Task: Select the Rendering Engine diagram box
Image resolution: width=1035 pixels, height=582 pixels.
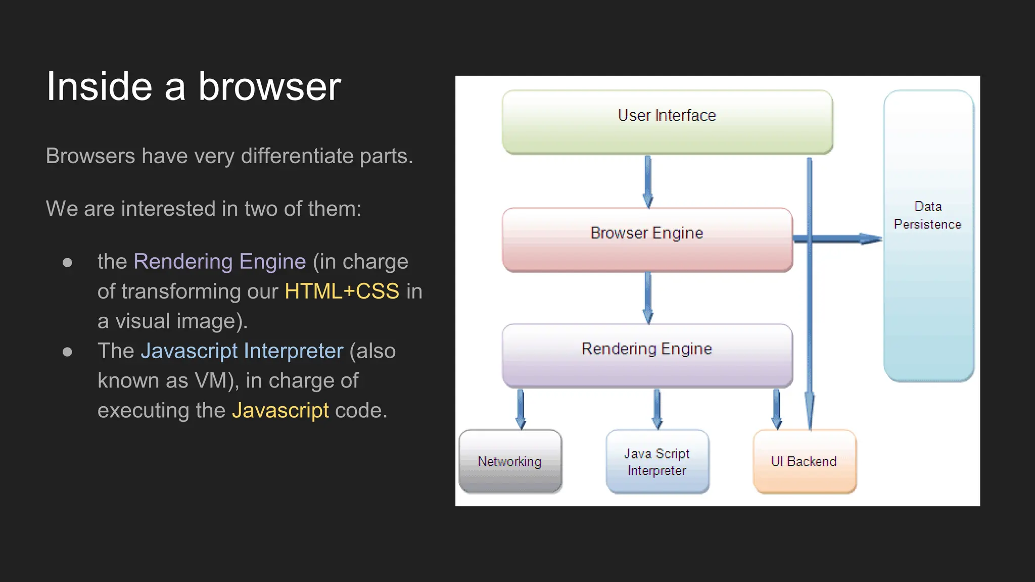Action: tap(647, 355)
